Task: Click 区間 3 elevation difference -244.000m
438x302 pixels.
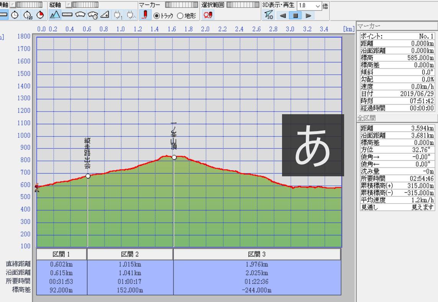Action: 257,290
